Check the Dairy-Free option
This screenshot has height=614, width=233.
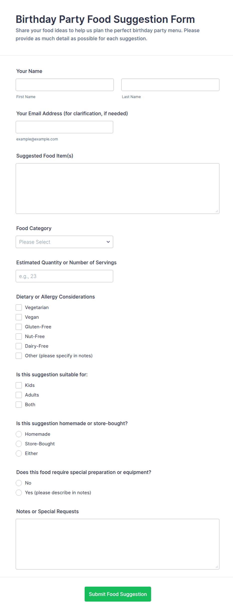pos(19,346)
